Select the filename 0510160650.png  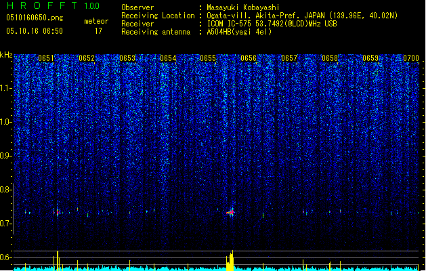coord(35,18)
